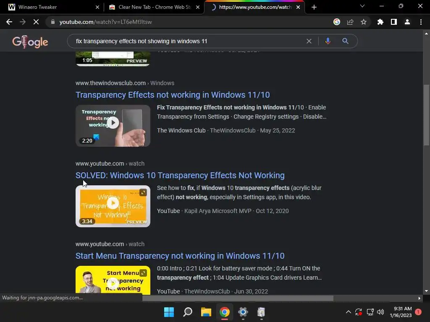Viewport: 430px width, 322px height.
Task: Open a new browser tab
Action: pyautogui.click(x=314, y=7)
